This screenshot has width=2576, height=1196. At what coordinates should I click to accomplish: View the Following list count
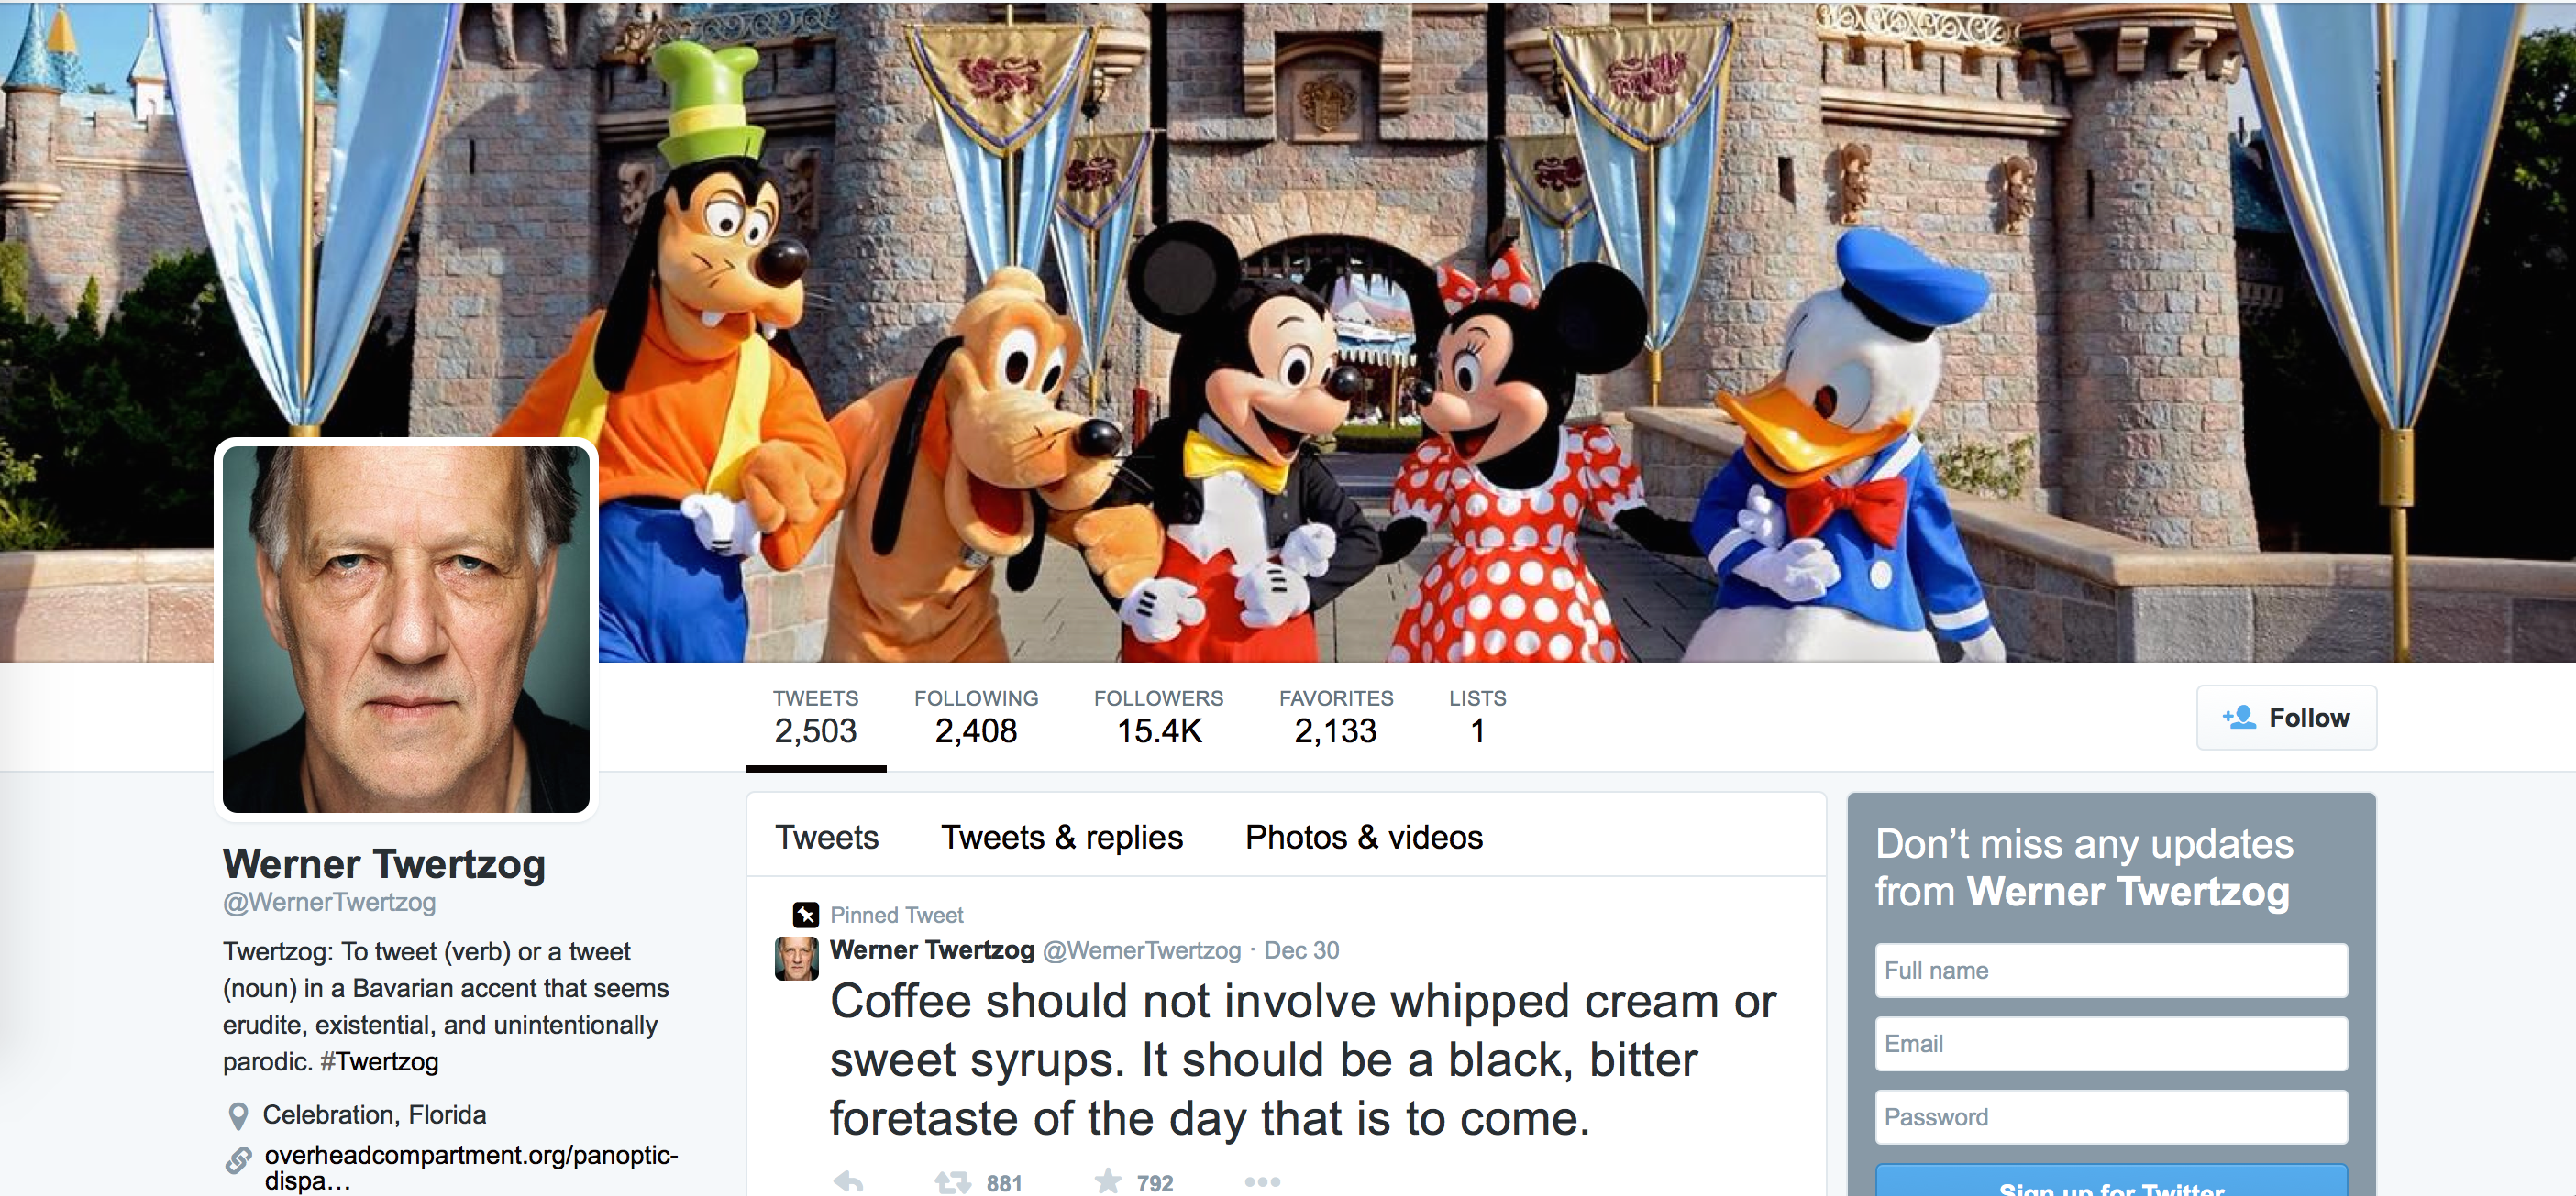coord(976,718)
